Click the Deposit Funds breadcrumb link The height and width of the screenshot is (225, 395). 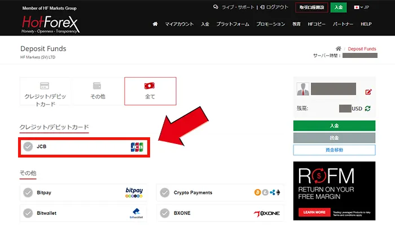pyautogui.click(x=362, y=49)
